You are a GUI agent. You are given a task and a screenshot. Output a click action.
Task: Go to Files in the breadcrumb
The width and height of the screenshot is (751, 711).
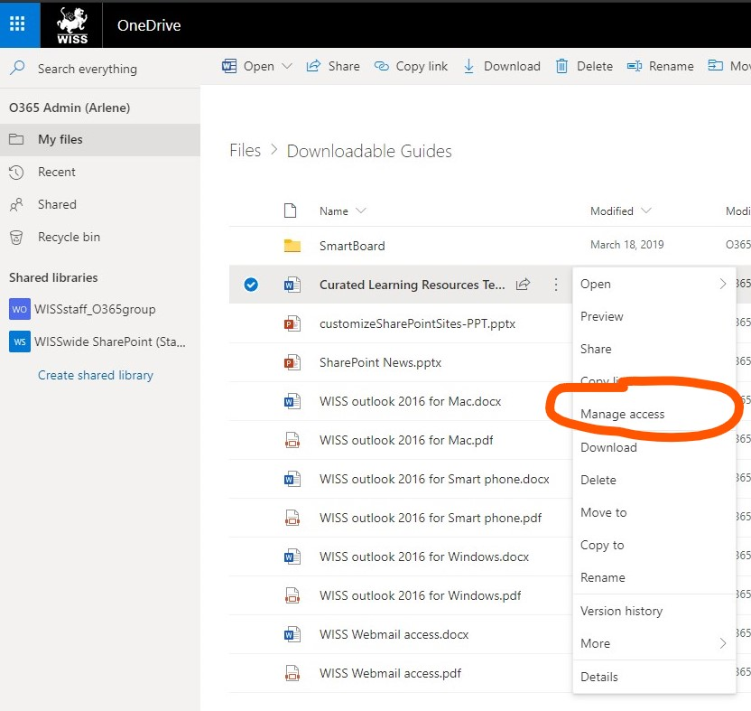(246, 151)
